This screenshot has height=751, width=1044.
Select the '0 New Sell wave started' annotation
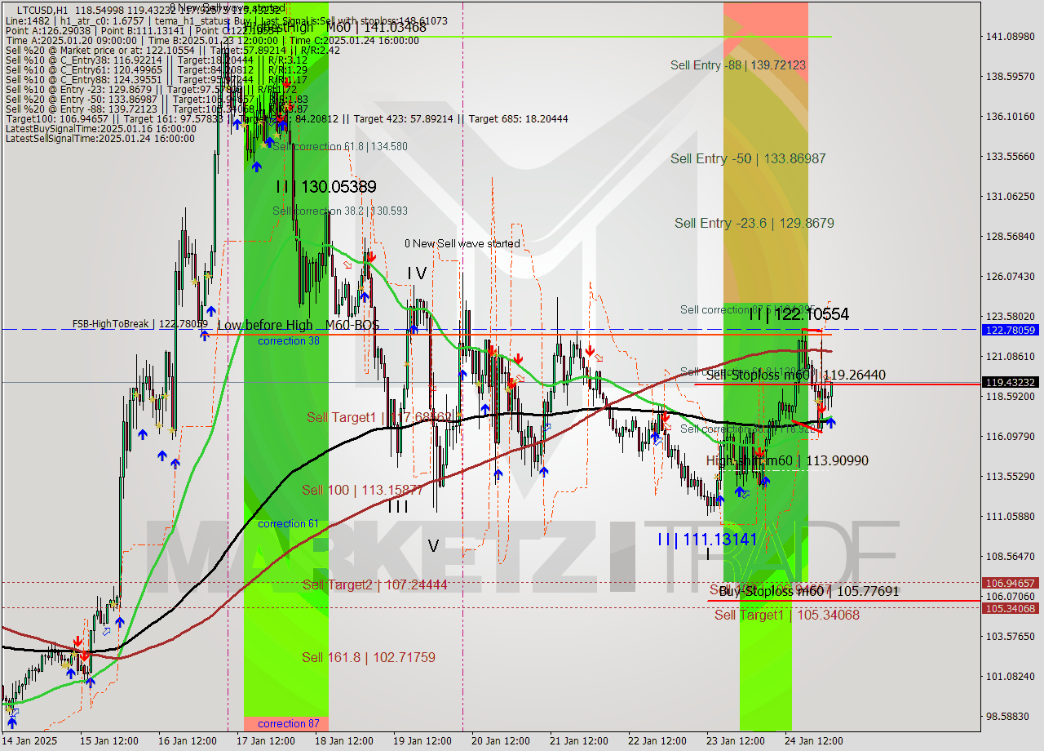(x=462, y=243)
